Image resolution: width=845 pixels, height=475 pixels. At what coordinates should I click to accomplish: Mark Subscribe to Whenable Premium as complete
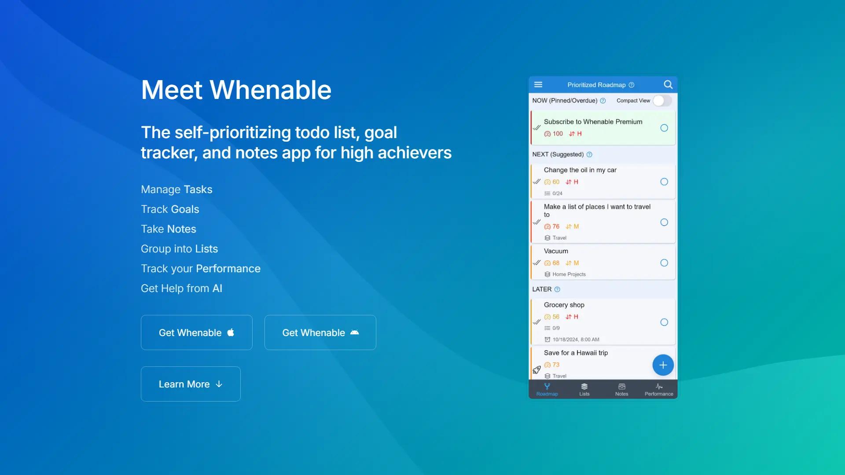coord(664,128)
